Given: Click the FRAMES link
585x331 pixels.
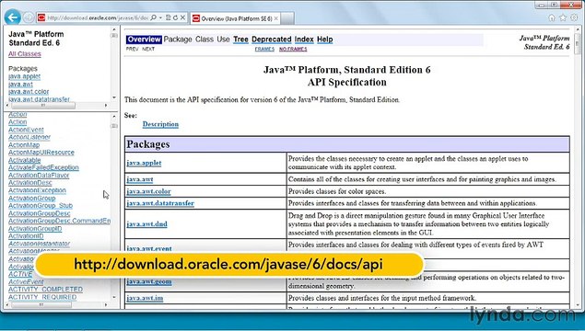Looking at the screenshot, I should pos(264,49).
